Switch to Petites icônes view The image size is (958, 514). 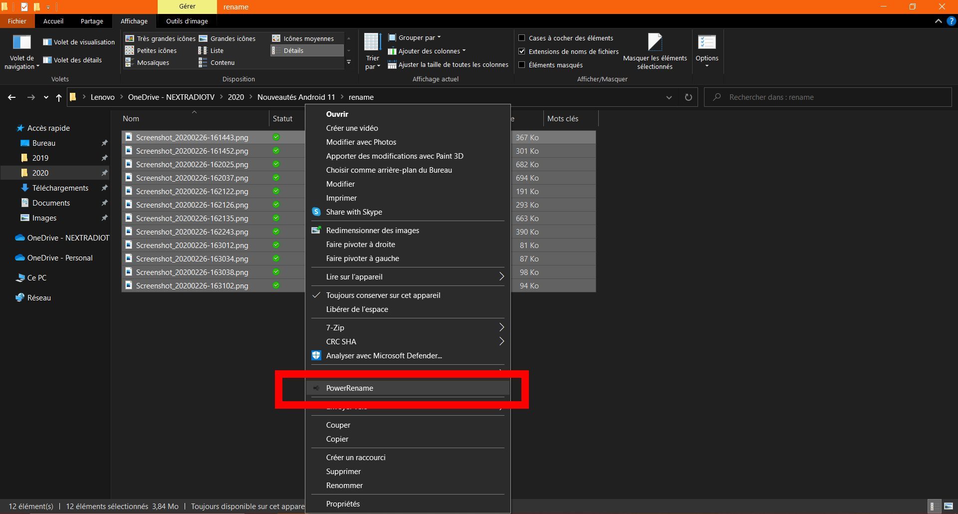[x=151, y=50]
